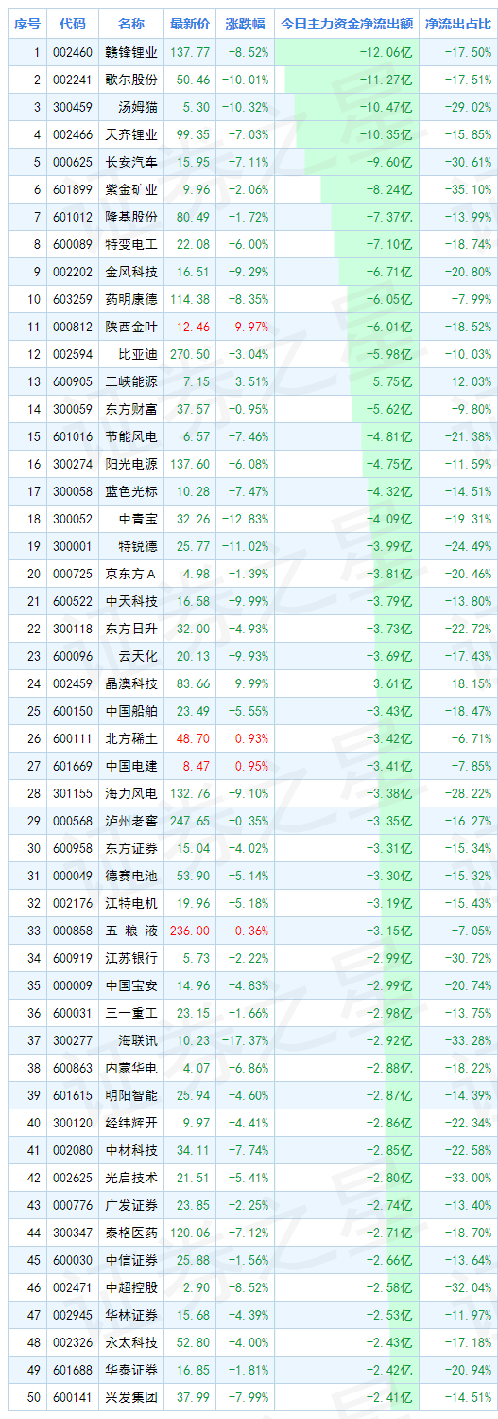Image resolution: width=498 pixels, height=1419 pixels.
Task: Select 隆基股份 stock name
Action: click(131, 217)
